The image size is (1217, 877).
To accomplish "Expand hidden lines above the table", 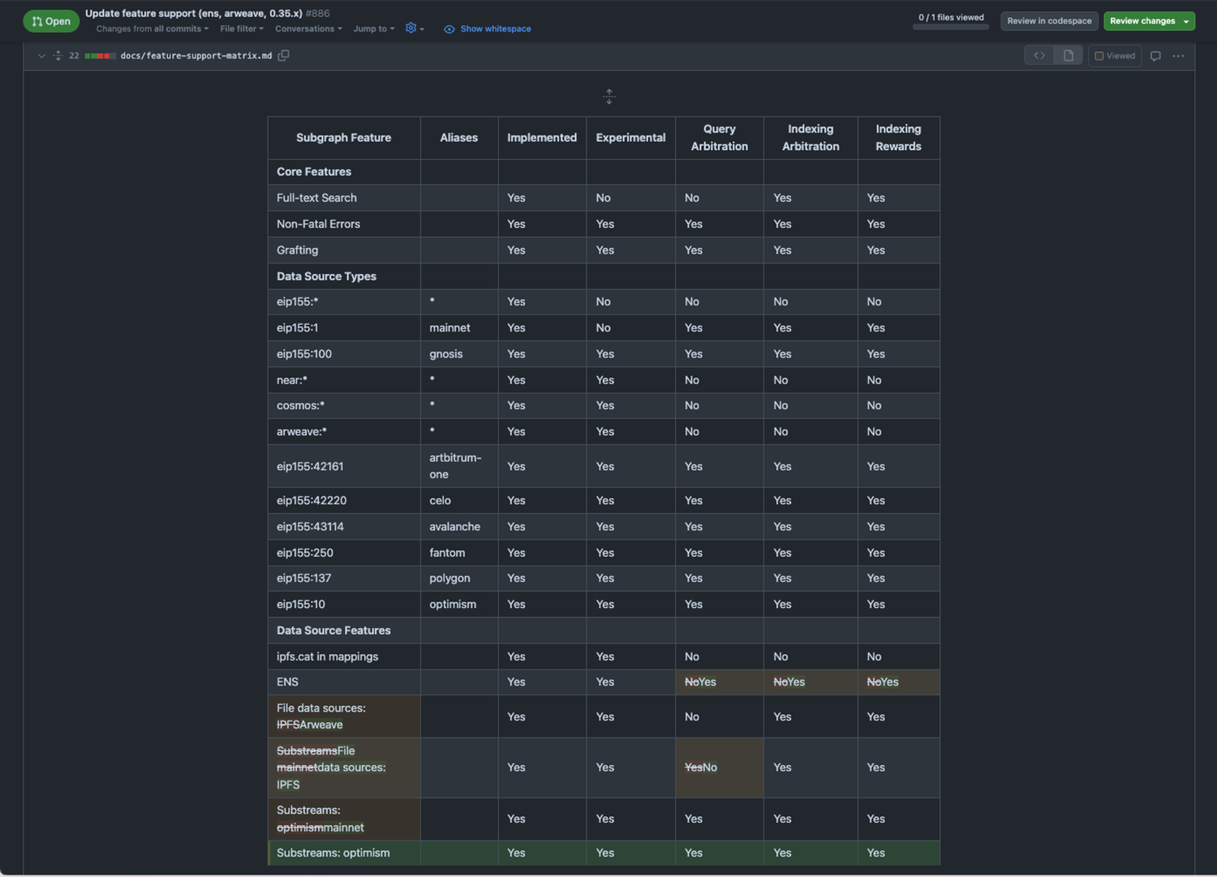I will click(x=609, y=96).
